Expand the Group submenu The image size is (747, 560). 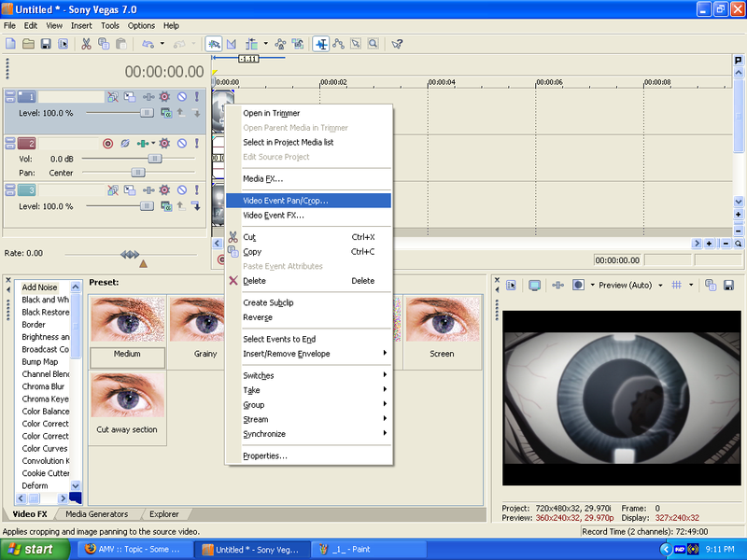308,405
